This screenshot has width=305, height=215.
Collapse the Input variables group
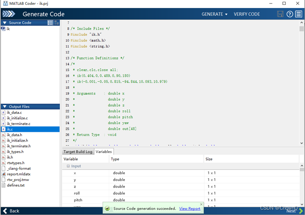[x=68, y=166]
